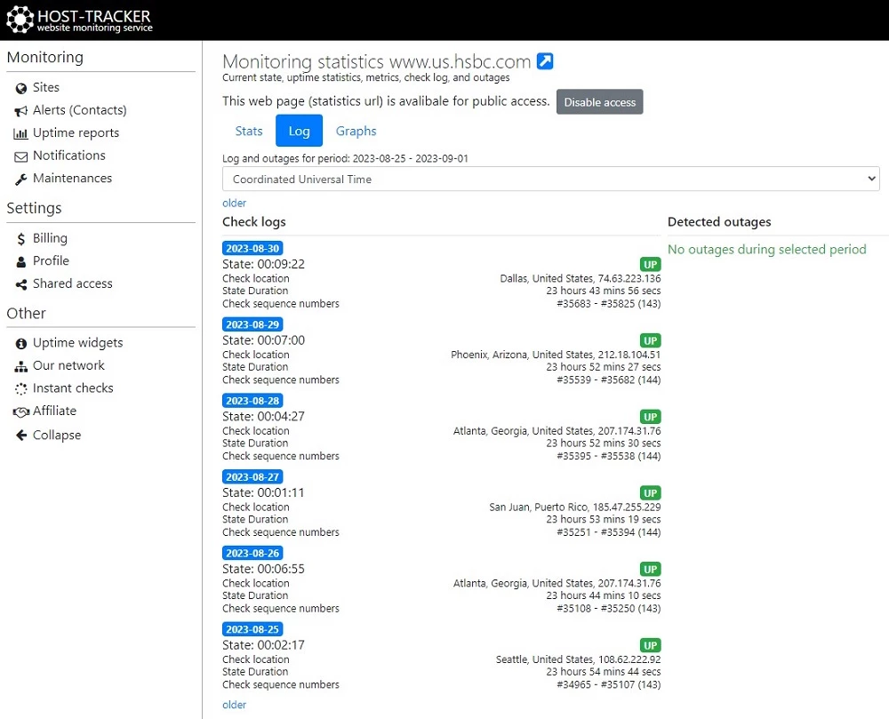Viewport: 889px width, 719px height.
Task: Open www.us.hsbc.com via external link icon
Action: click(x=545, y=61)
